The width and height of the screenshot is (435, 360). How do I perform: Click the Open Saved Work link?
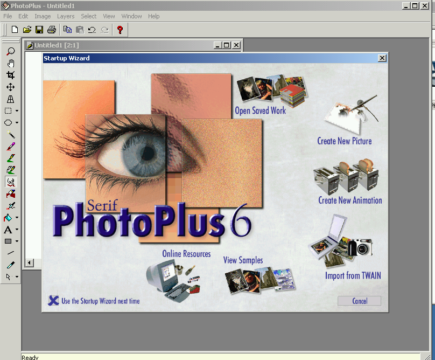[x=260, y=110]
